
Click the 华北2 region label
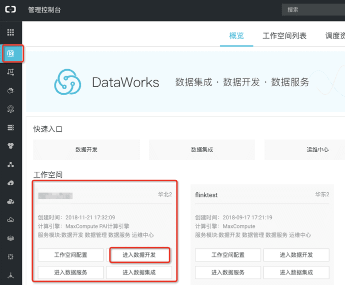165,194
